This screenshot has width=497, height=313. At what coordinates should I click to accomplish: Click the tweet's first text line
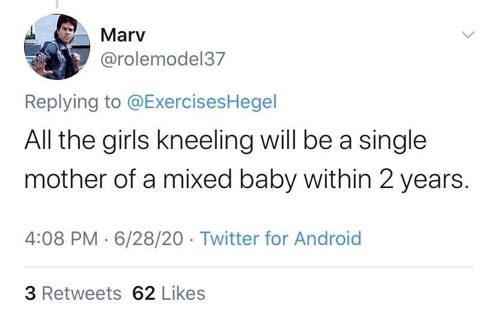[x=225, y=141]
